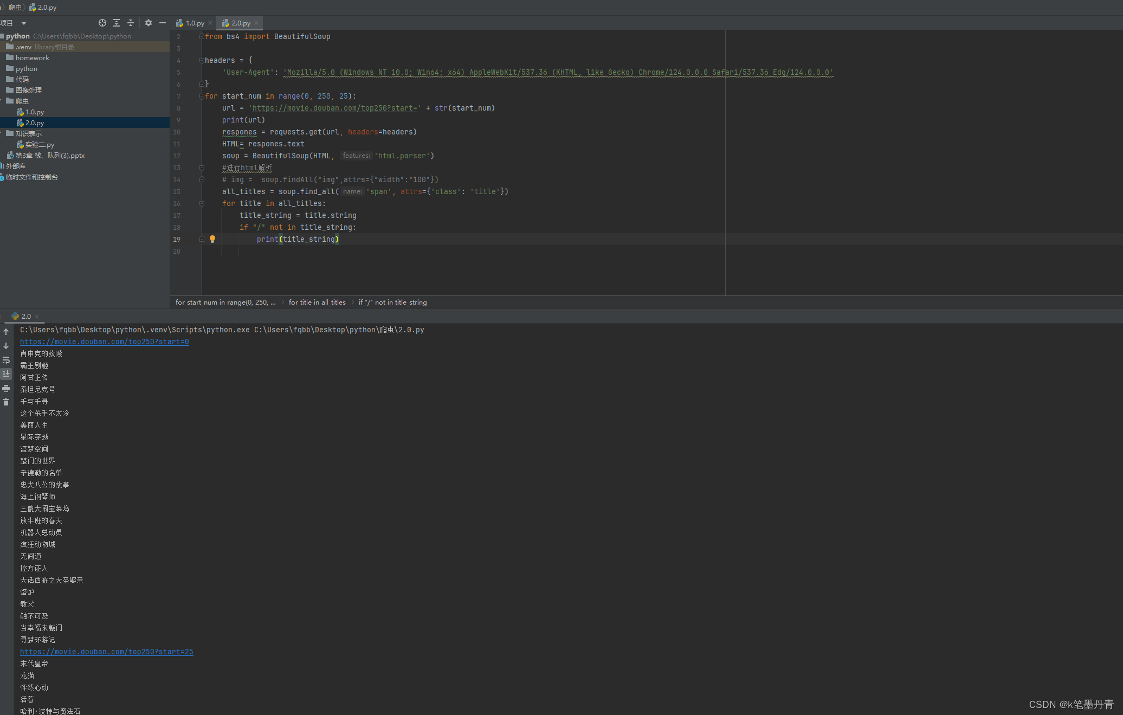Toggle scroll to end of console
This screenshot has width=1123, height=715.
click(6, 374)
